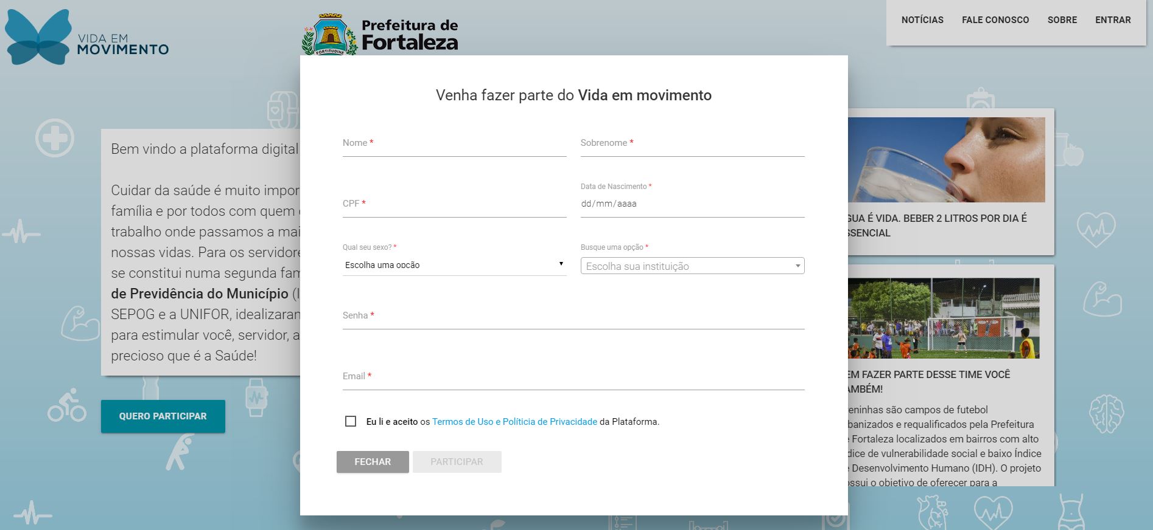The width and height of the screenshot is (1153, 530).
Task: Focus the Sobrenome input field
Action: [x=692, y=143]
